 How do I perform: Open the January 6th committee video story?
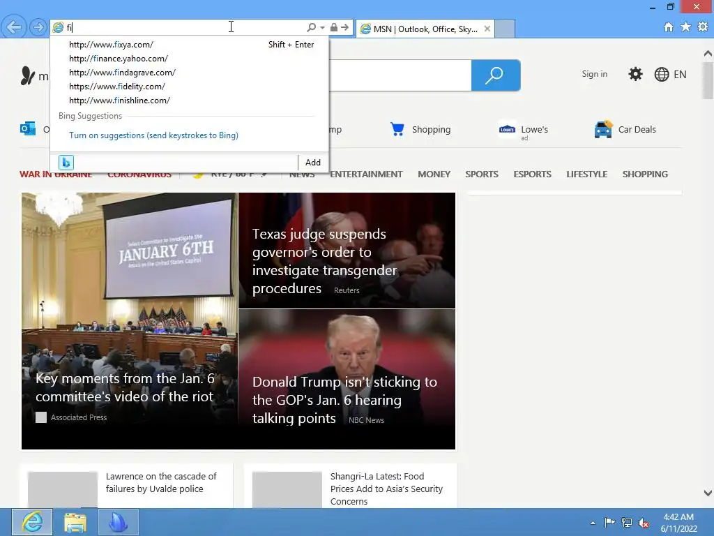point(130,321)
